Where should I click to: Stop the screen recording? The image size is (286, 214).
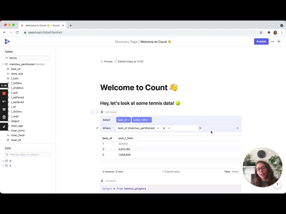point(4,93)
